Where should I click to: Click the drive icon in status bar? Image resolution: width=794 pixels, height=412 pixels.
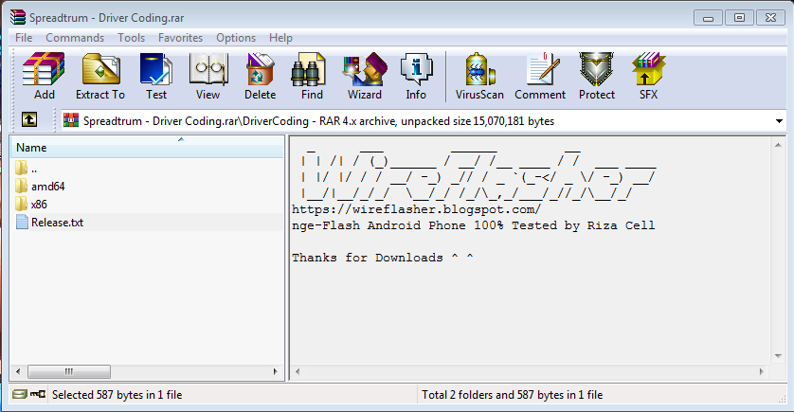coord(19,394)
